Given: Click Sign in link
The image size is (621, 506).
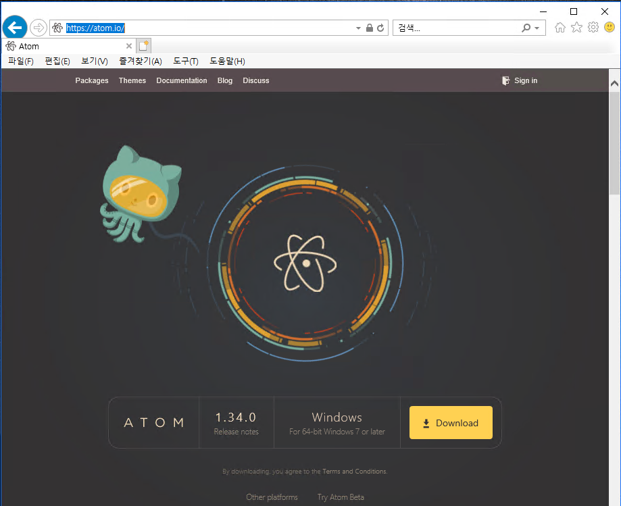Looking at the screenshot, I should tap(525, 80).
